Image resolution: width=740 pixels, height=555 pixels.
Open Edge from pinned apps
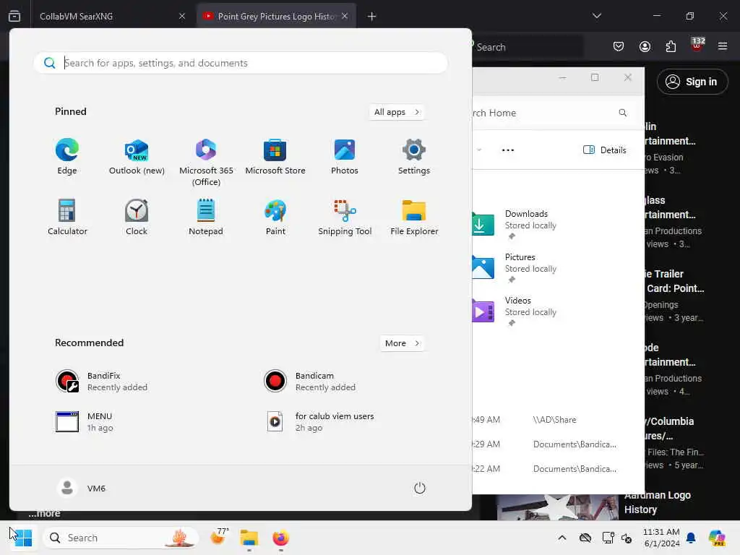67,157
